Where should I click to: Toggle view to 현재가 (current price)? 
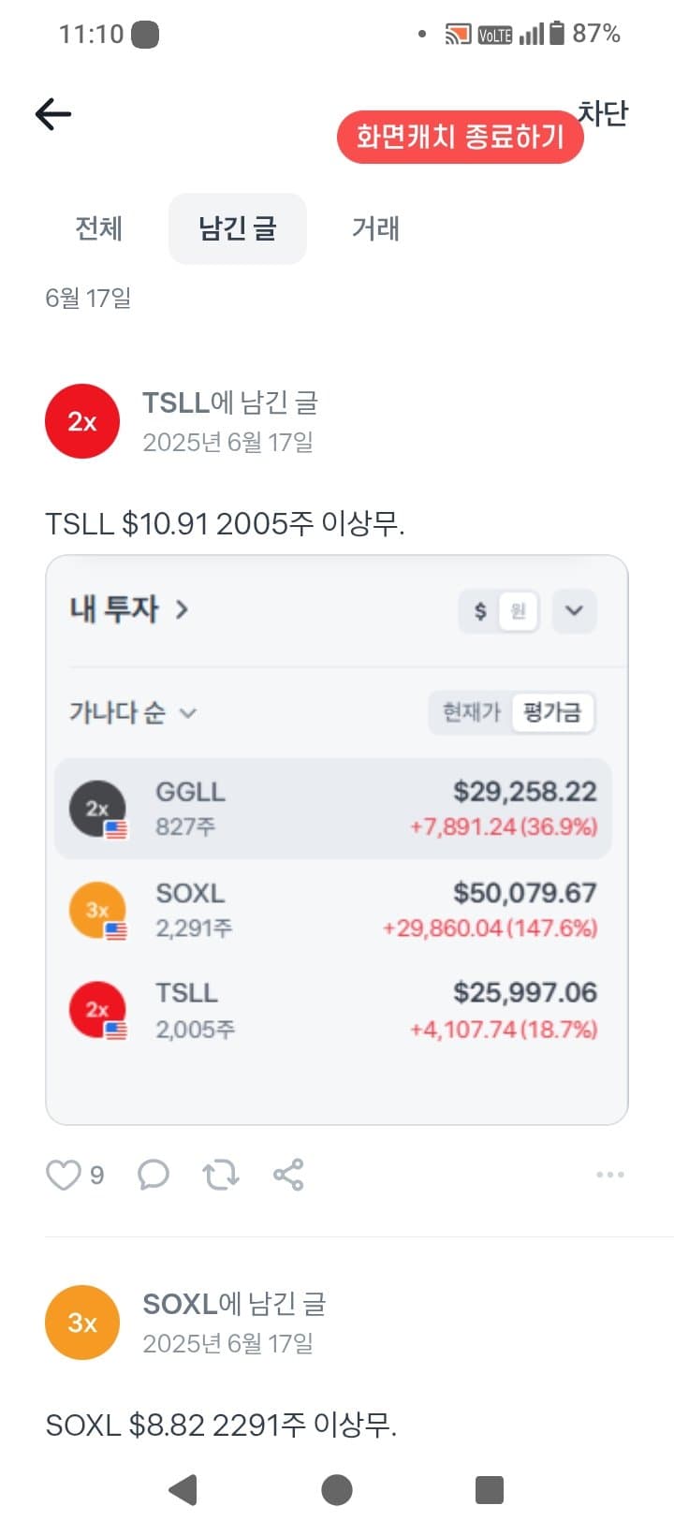[x=472, y=712]
